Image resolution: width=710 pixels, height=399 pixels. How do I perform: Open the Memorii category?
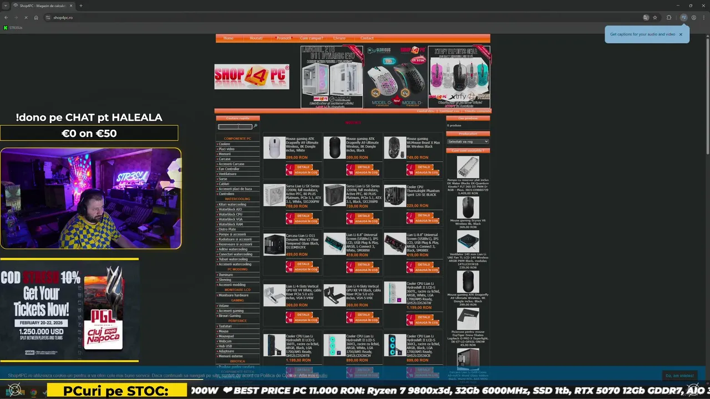(224, 154)
